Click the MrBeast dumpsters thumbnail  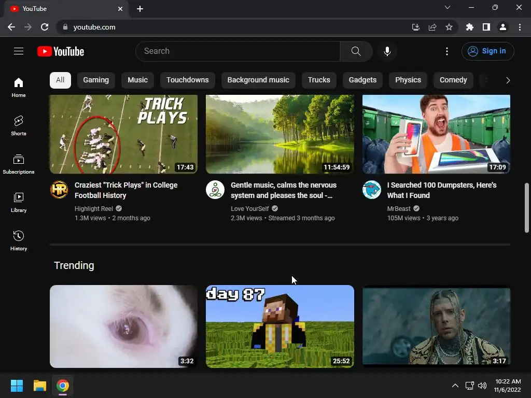pyautogui.click(x=436, y=134)
